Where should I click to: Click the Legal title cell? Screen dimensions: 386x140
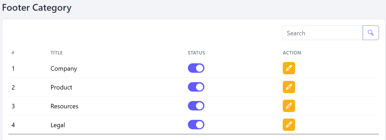[58, 125]
